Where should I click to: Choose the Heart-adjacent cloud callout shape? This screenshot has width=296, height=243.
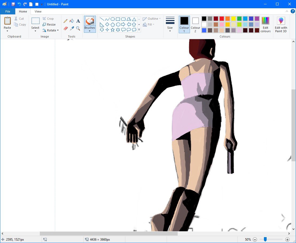[x=134, y=30]
